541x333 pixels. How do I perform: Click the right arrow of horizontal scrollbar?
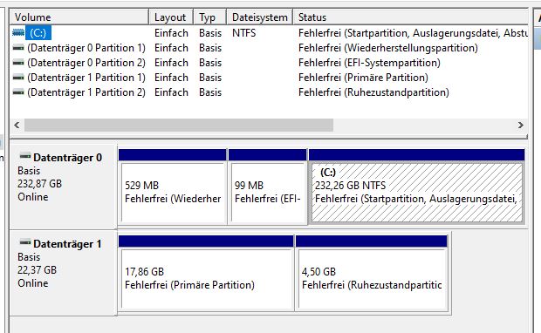coord(521,126)
